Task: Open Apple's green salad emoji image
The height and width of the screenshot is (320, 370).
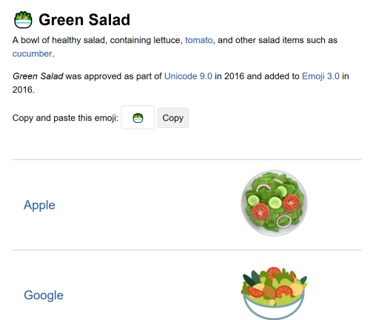Action: click(x=274, y=203)
